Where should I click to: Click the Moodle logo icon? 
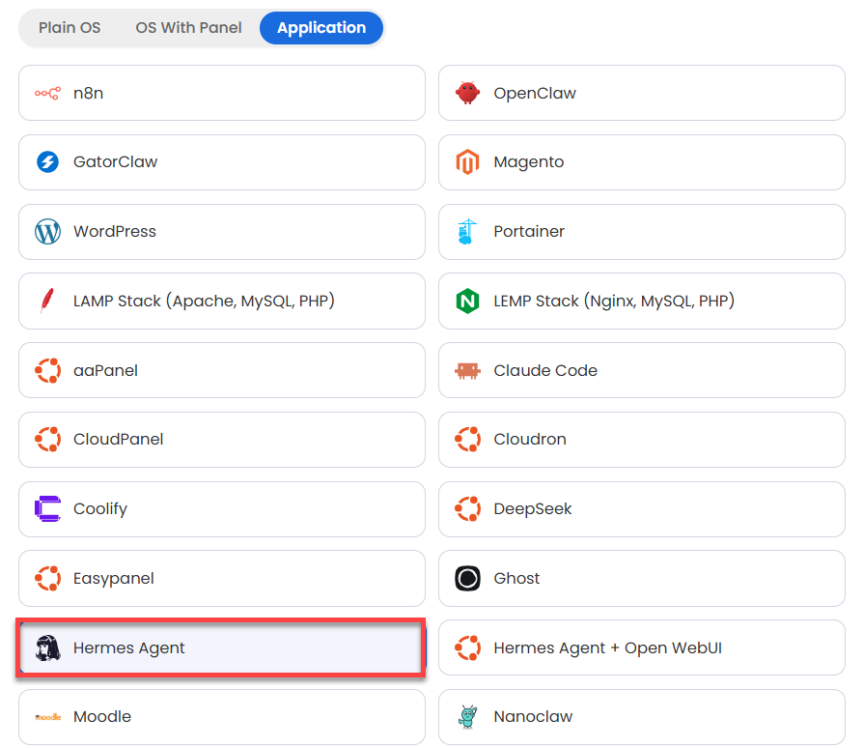tap(48, 717)
